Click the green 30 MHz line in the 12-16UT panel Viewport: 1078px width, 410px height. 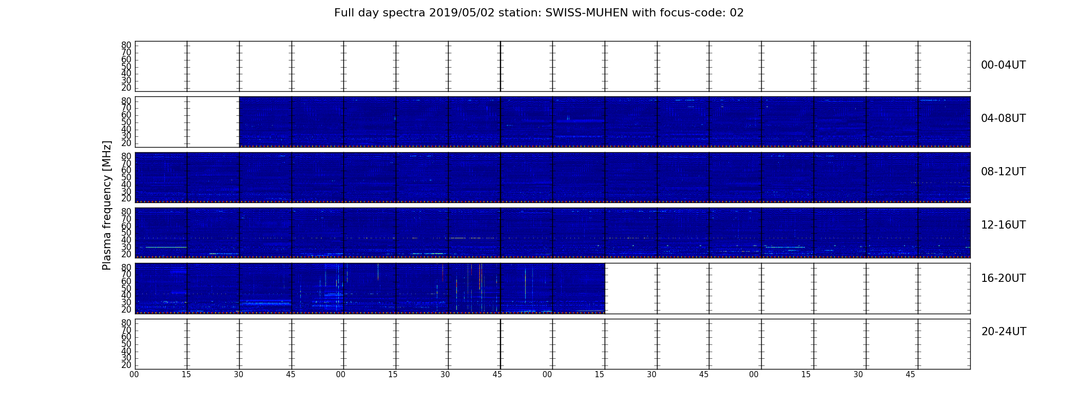[x=166, y=247]
